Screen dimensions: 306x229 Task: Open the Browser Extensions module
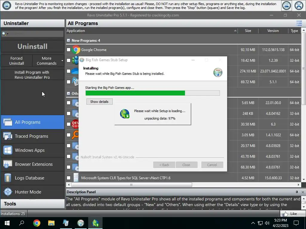(x=32, y=164)
